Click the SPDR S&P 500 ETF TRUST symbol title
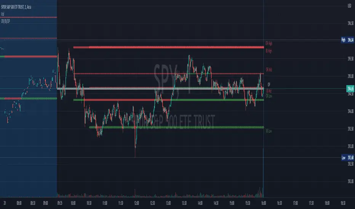Viewport: 355px width, 209px height. click(16, 7)
